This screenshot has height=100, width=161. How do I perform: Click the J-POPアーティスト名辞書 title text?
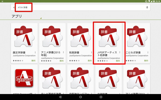tap(107, 54)
